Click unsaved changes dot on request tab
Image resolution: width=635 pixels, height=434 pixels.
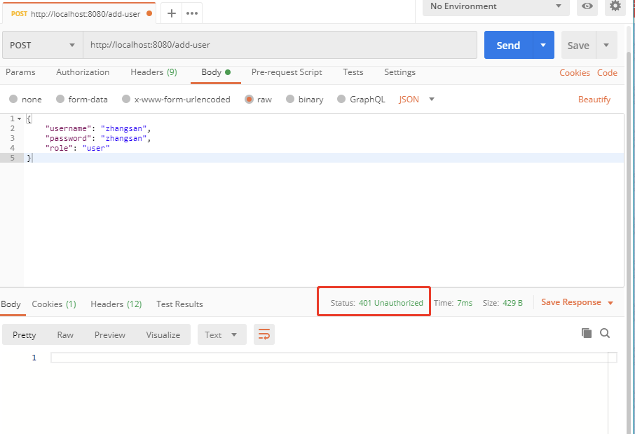click(x=149, y=13)
